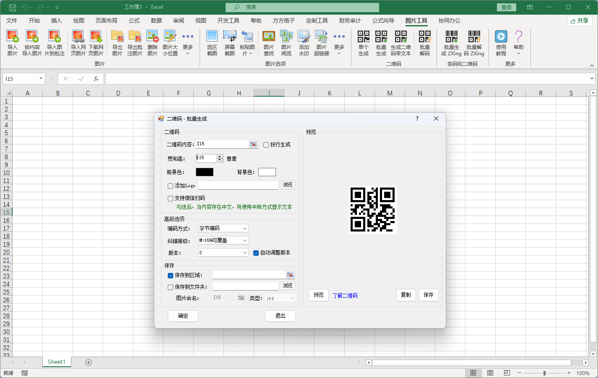Click the 退出 button
Screen dimensions: 598x378
tap(280, 316)
